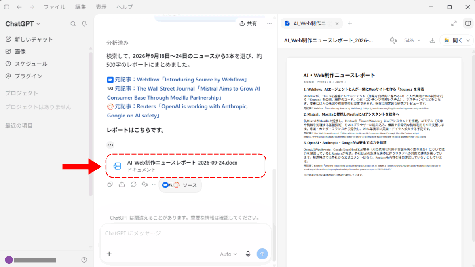Click the document file icon in attachment
Viewport: 475px width, 267px height.
coord(117,166)
